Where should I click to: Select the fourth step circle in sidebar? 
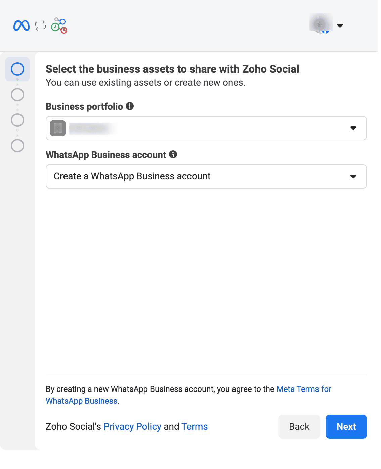point(17,146)
